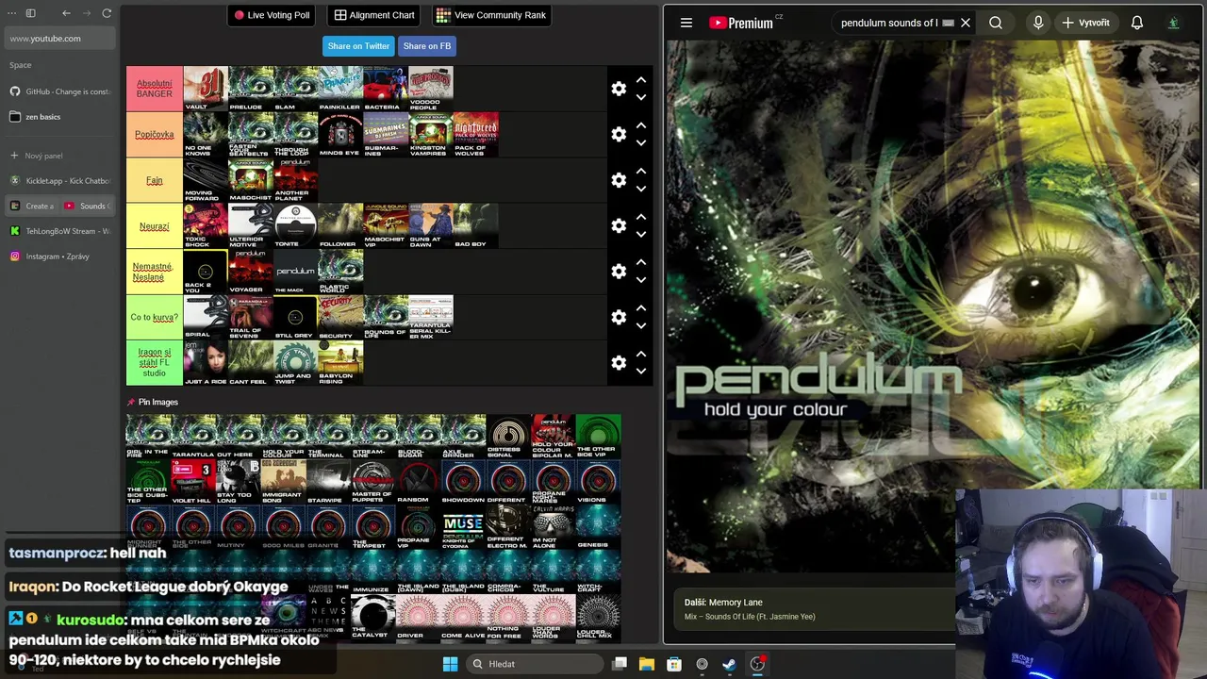Click the Vytvořit create button

pyautogui.click(x=1085, y=23)
